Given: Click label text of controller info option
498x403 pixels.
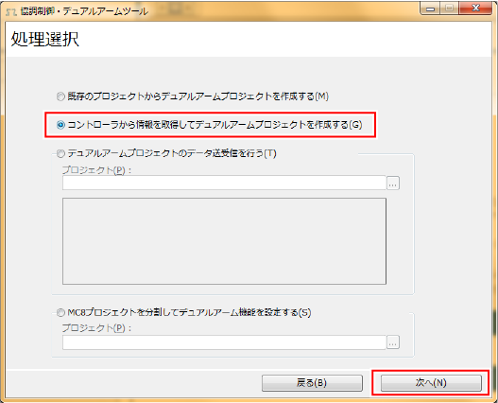Looking at the screenshot, I should 215,125.
